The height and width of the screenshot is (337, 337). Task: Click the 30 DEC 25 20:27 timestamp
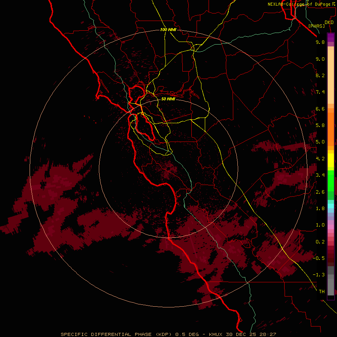(251, 334)
